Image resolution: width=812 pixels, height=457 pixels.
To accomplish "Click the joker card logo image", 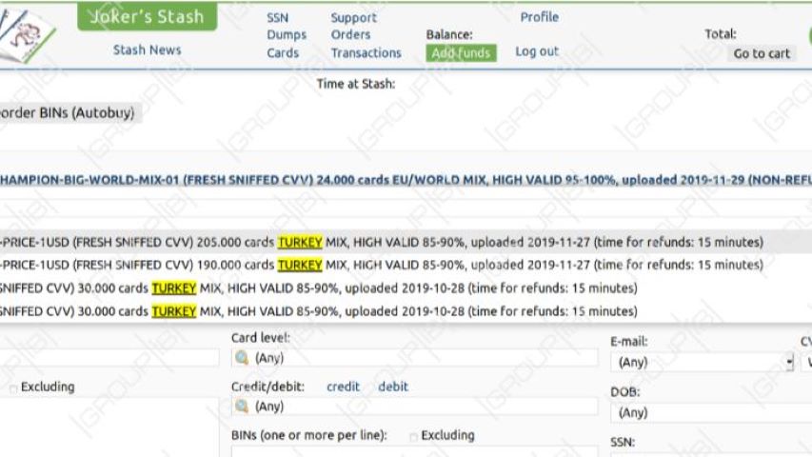I will click(27, 34).
